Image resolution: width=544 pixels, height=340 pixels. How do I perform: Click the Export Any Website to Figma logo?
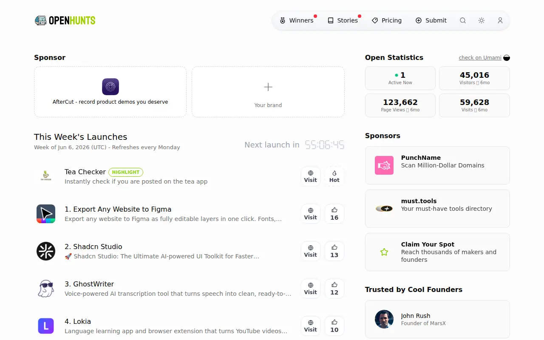[x=46, y=214]
